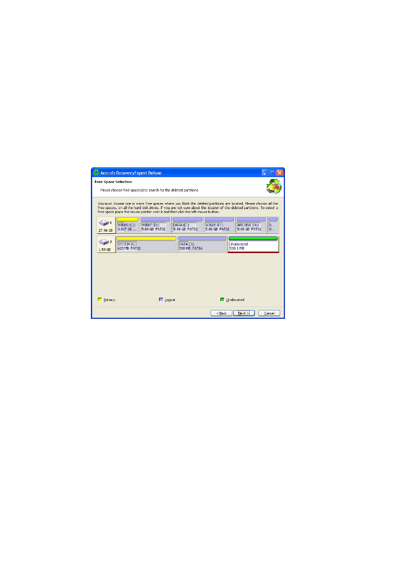Click the green Unallocated legend swatch
Screen dimensions: 415x588
click(222, 300)
